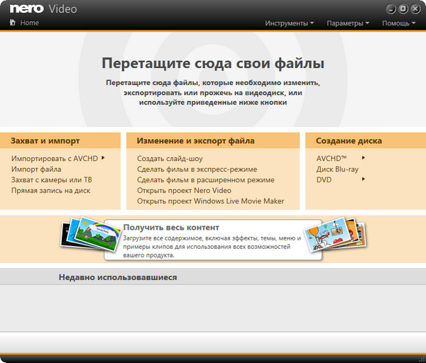Click Открыть проект Windows Live Movie Maker

tap(210, 201)
